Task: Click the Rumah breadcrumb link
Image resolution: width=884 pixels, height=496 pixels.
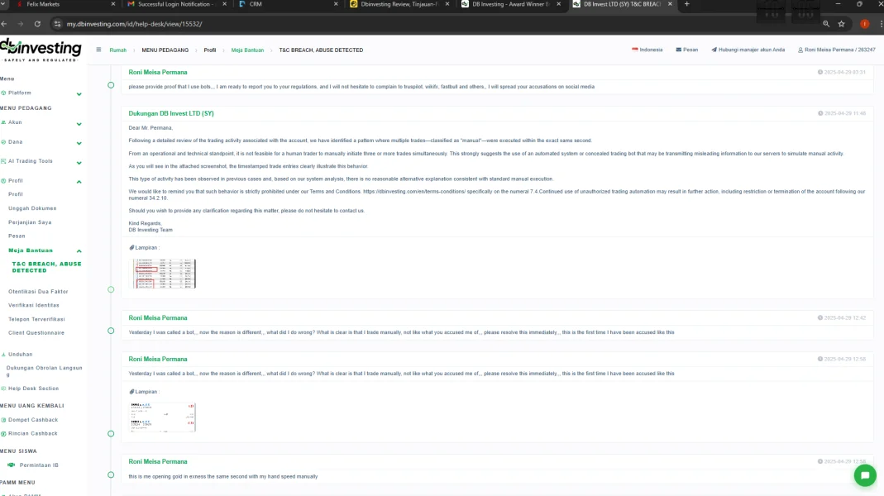Action: coord(117,50)
